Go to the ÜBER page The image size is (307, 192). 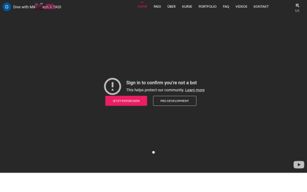pos(171,7)
